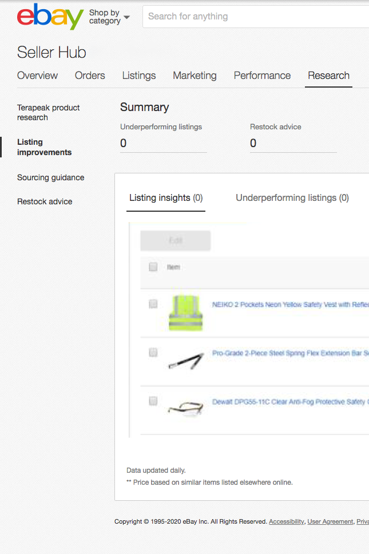This screenshot has height=554, width=369.
Task: Check the NEIKO Safety Vest row checkbox
Action: coord(153,304)
